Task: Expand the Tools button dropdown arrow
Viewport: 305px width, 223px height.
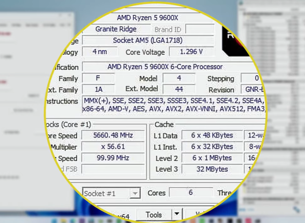Action: (x=177, y=214)
